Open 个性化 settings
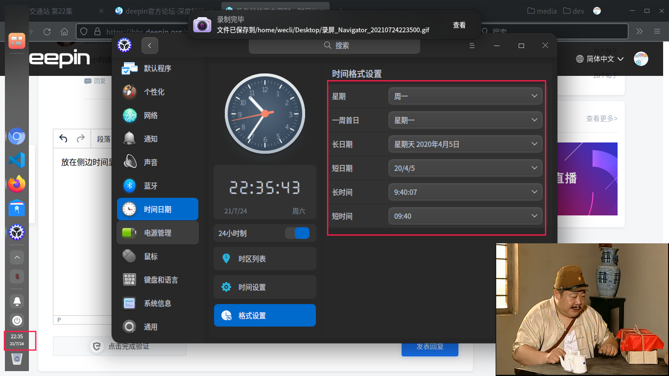This screenshot has height=376, width=669. tap(158, 92)
